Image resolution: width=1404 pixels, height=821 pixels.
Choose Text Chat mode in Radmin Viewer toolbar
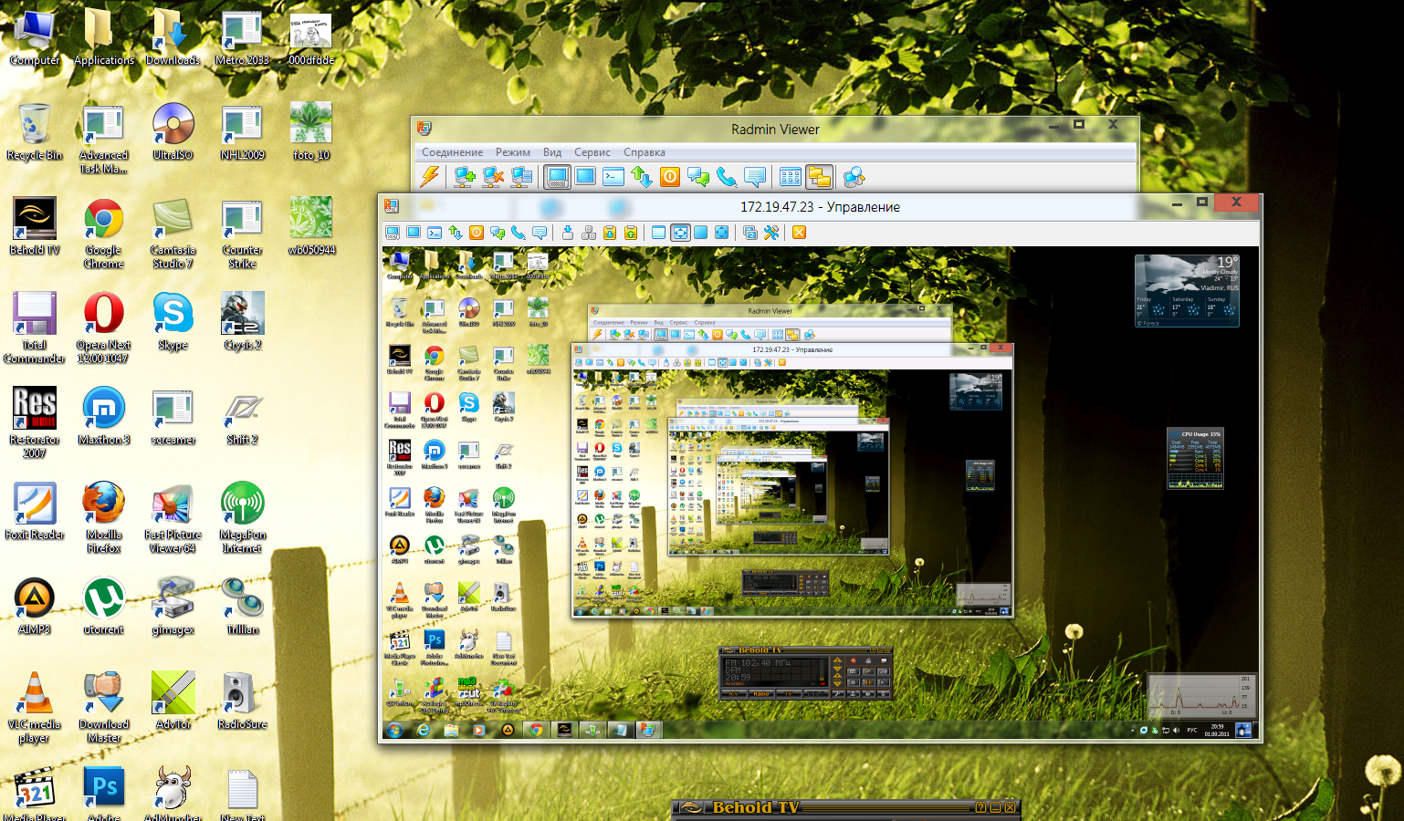coord(698,176)
